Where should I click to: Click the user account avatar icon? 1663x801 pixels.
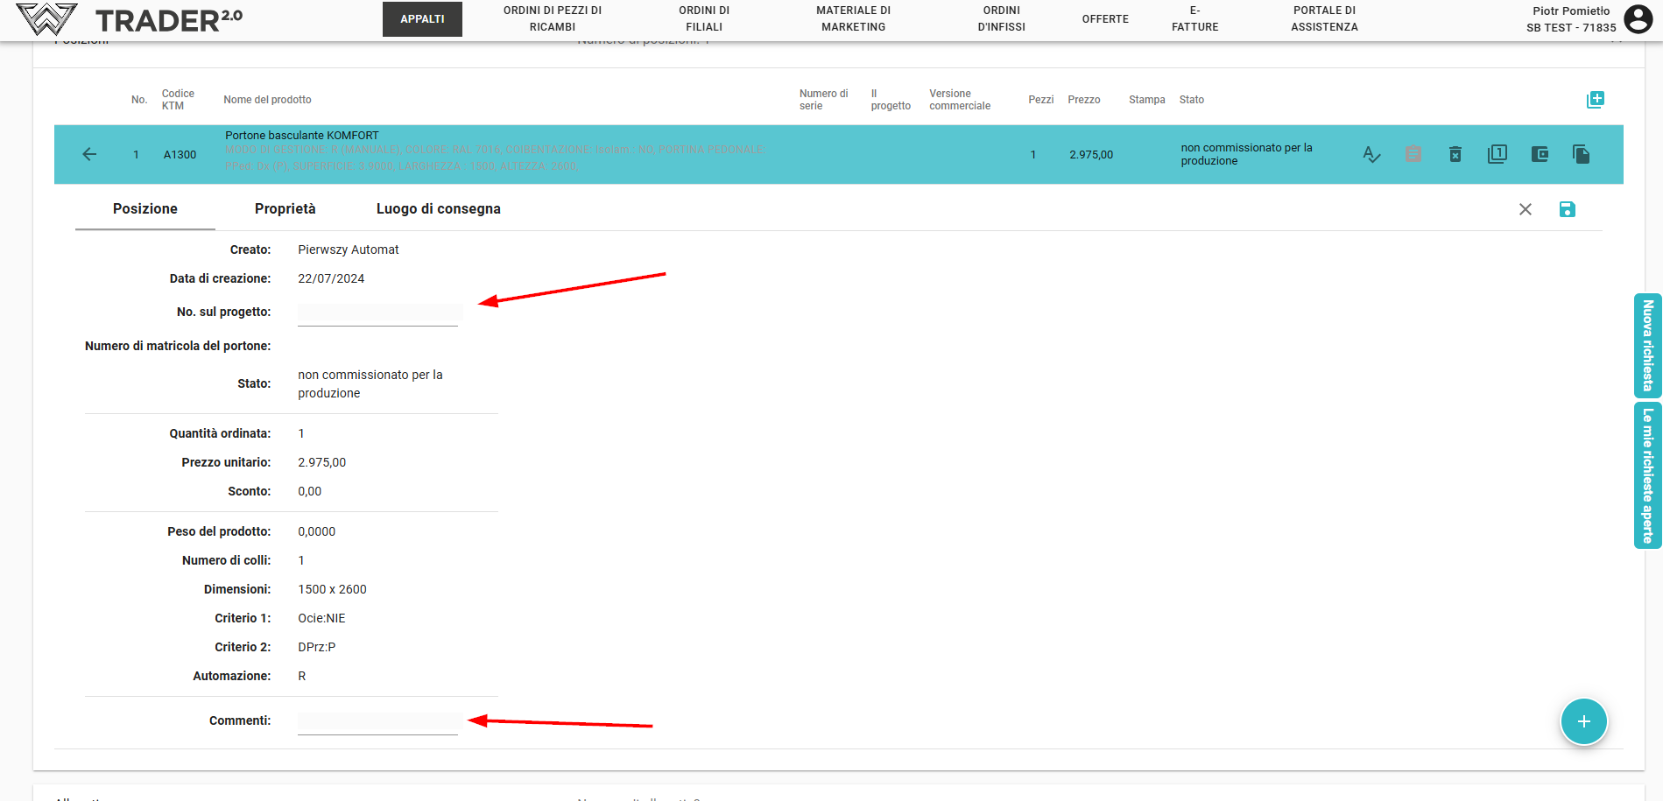[1638, 19]
